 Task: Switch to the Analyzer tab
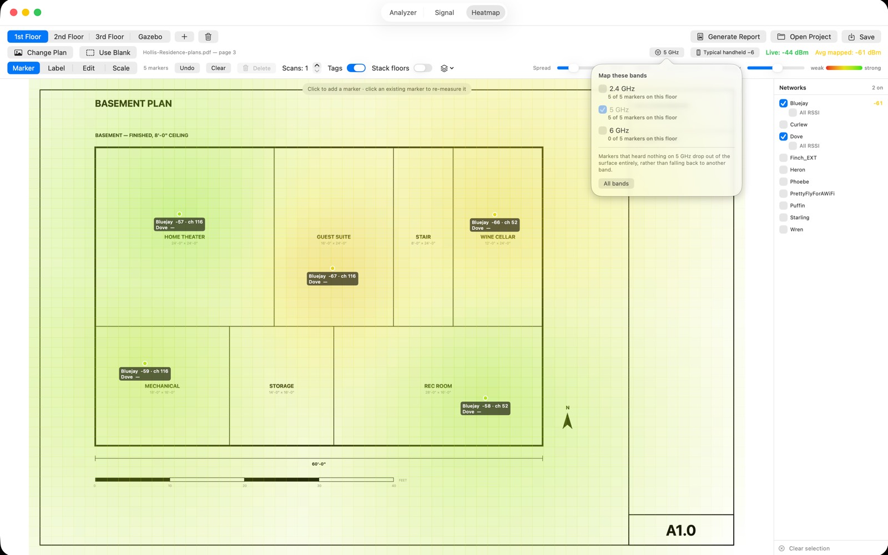[x=403, y=13]
